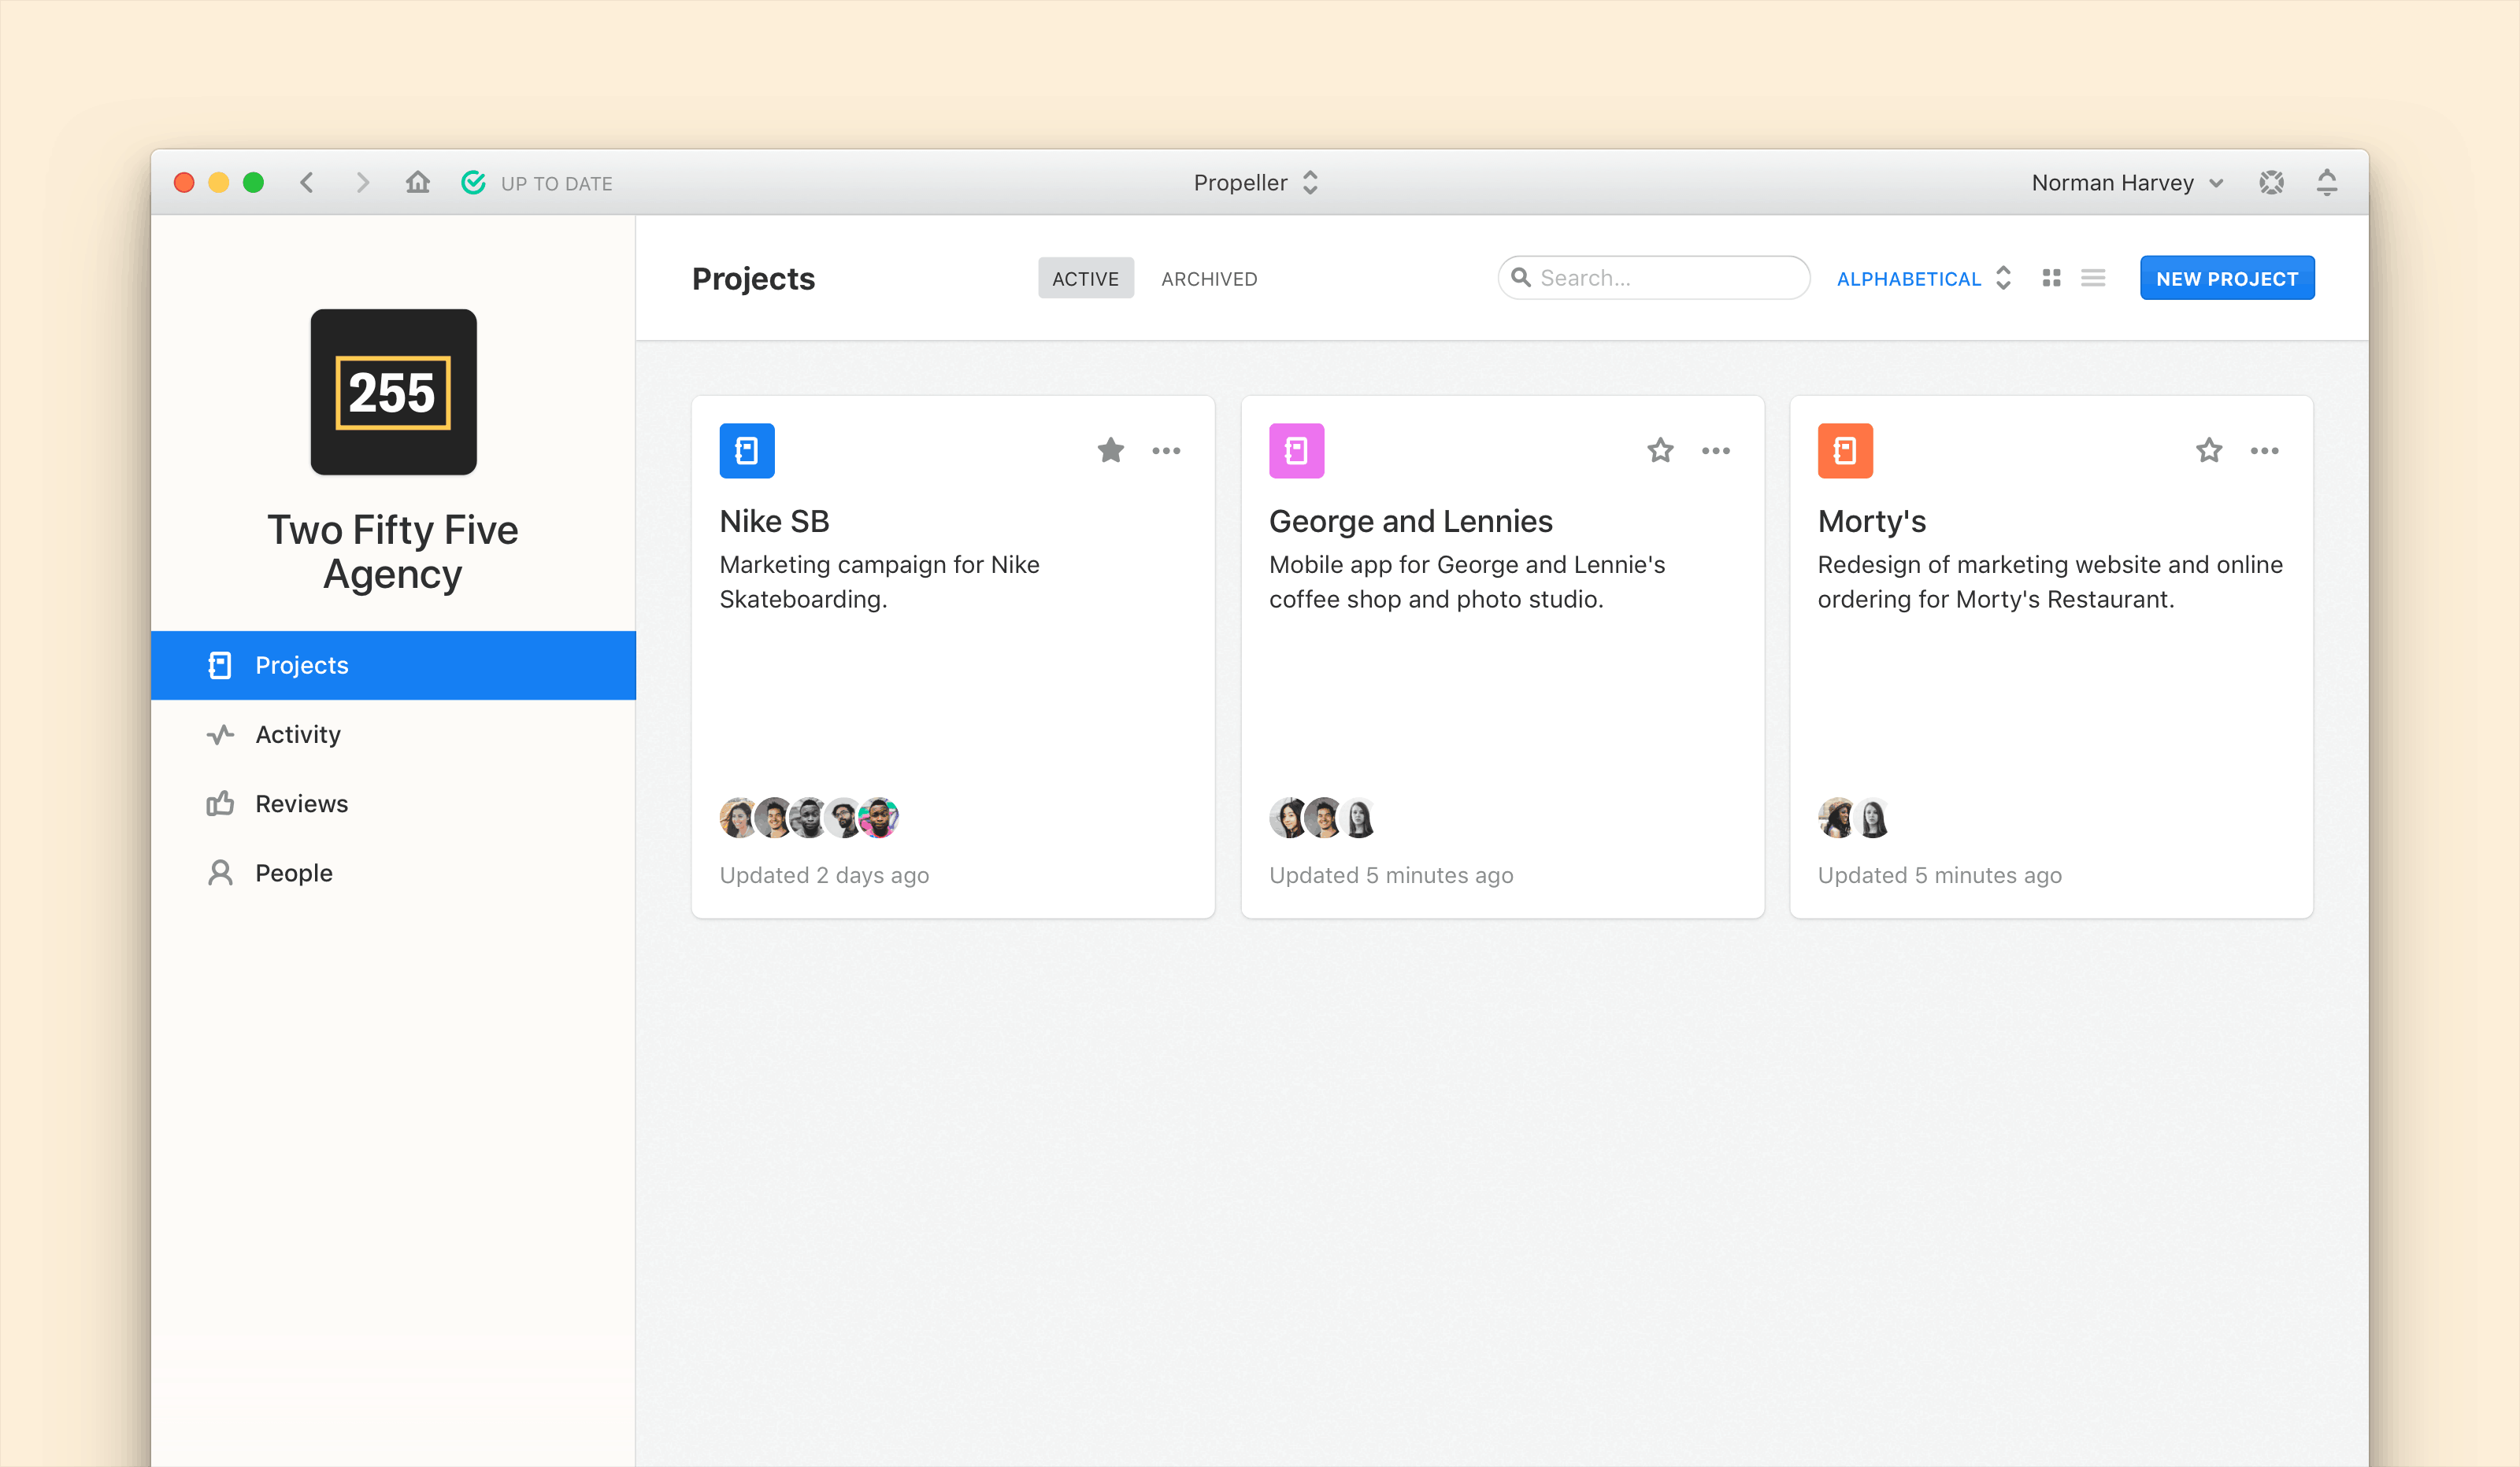The image size is (2520, 1467).
Task: Click 'Updated 2 days ago' text
Action: tap(824, 875)
